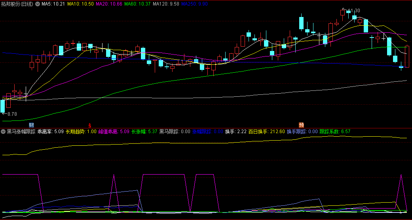
Task: Click the red S marker on the timeline
Action: coord(89,125)
